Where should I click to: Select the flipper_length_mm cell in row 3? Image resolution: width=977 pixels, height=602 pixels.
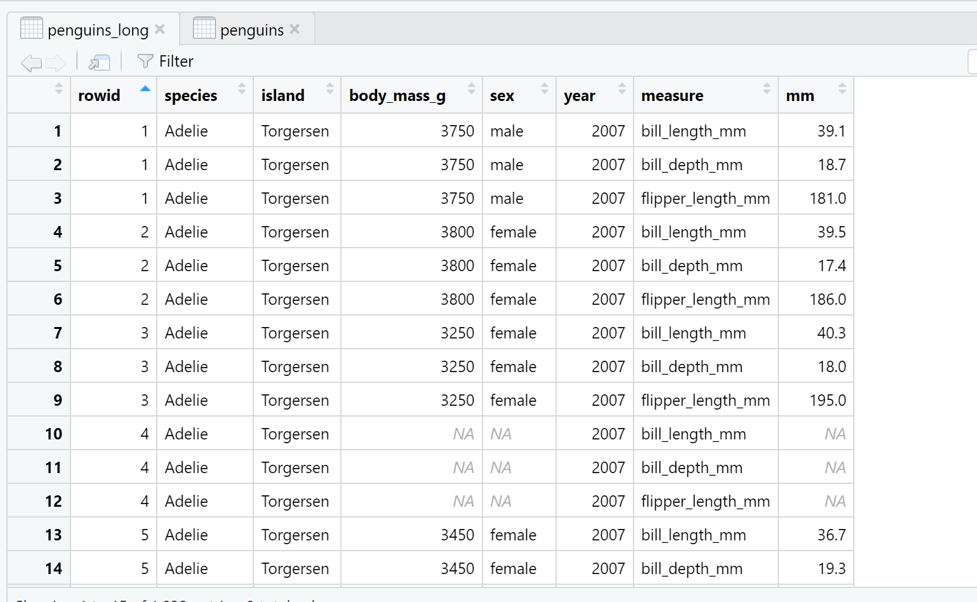click(705, 199)
